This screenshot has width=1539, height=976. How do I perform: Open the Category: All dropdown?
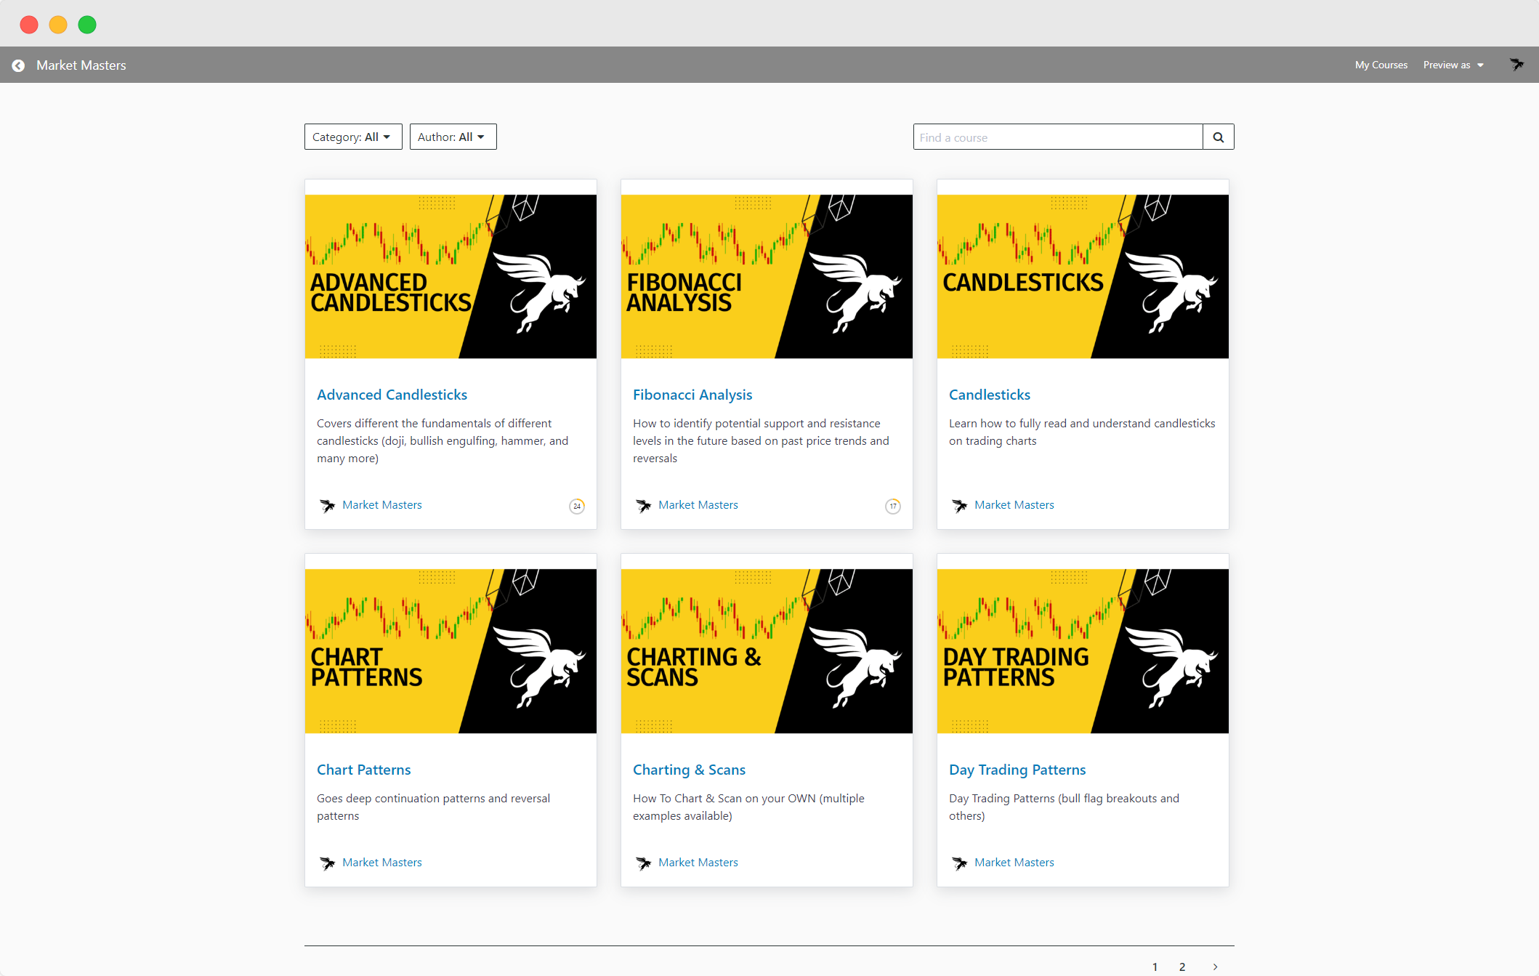pyautogui.click(x=352, y=137)
